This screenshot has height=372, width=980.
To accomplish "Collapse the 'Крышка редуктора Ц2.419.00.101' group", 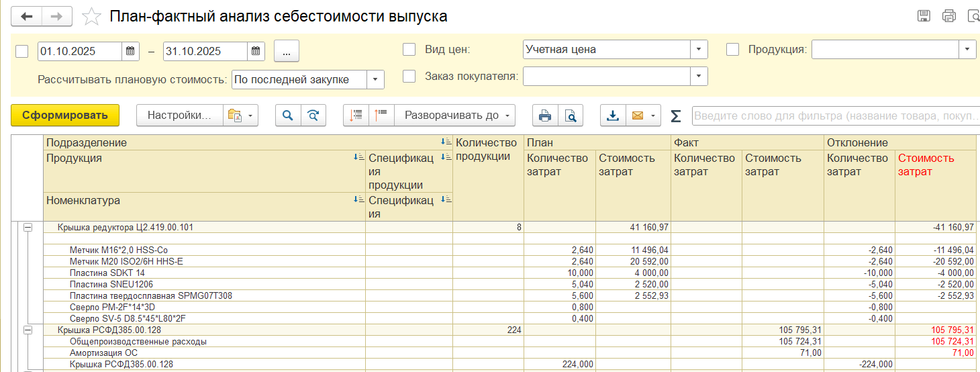I will point(28,228).
